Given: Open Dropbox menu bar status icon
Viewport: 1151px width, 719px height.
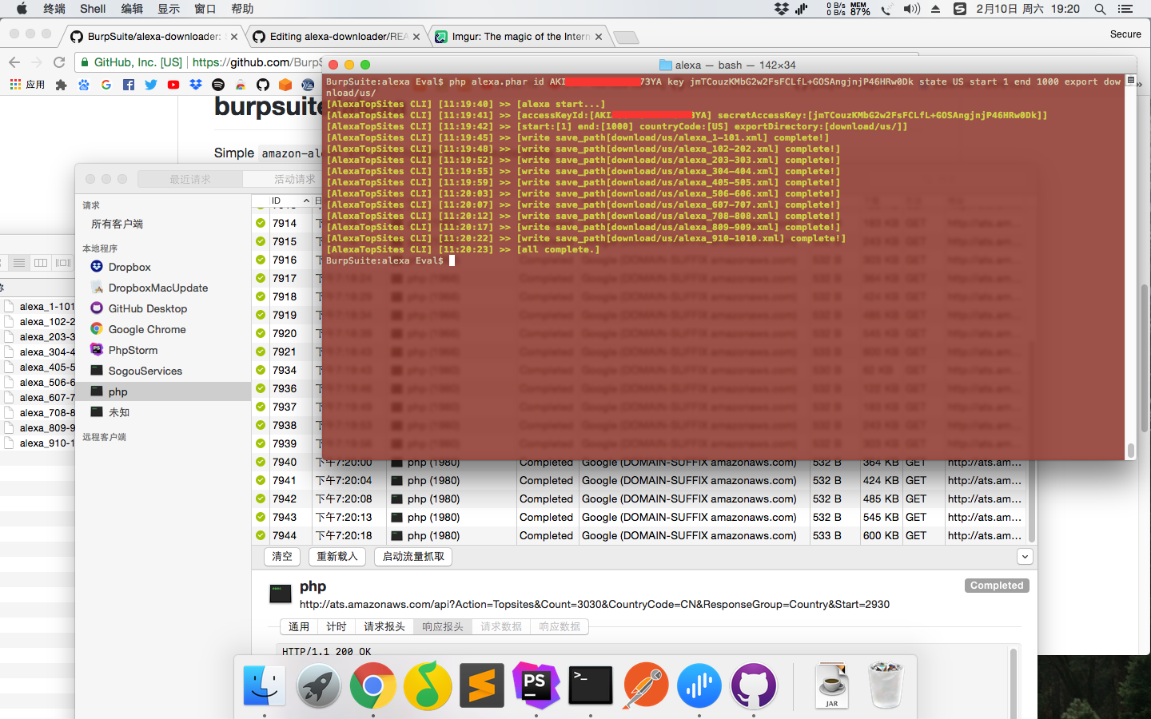Looking at the screenshot, I should coord(782,9).
